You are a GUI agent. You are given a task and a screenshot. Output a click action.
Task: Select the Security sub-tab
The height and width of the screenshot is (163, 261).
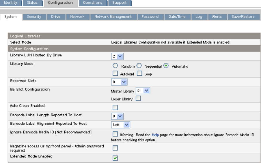tap(34, 17)
